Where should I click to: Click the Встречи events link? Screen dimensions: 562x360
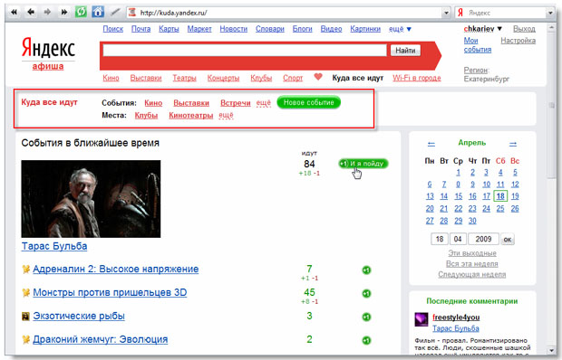[x=235, y=103]
